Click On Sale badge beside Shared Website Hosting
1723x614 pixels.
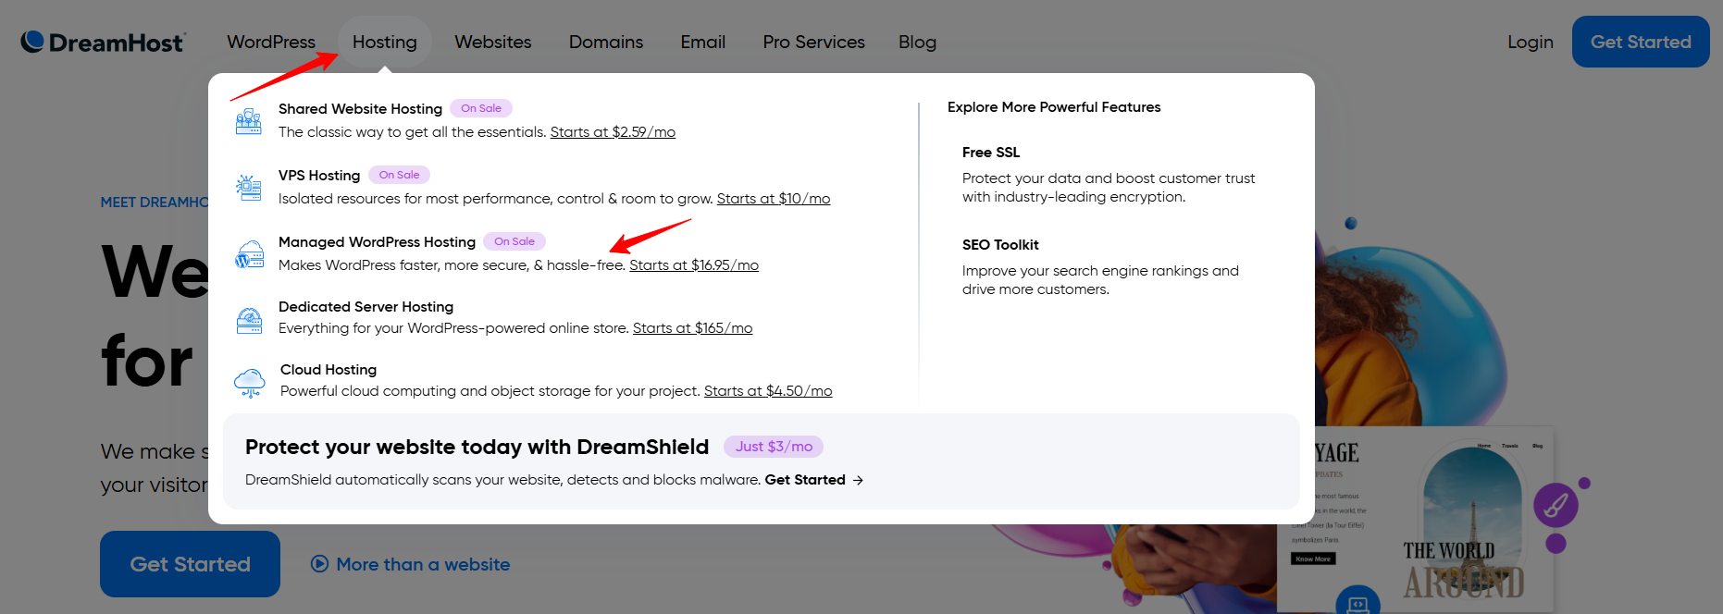(x=481, y=108)
